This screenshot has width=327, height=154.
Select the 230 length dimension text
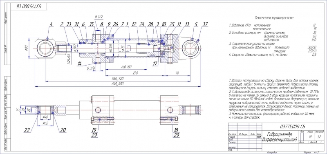(x=135, y=73)
